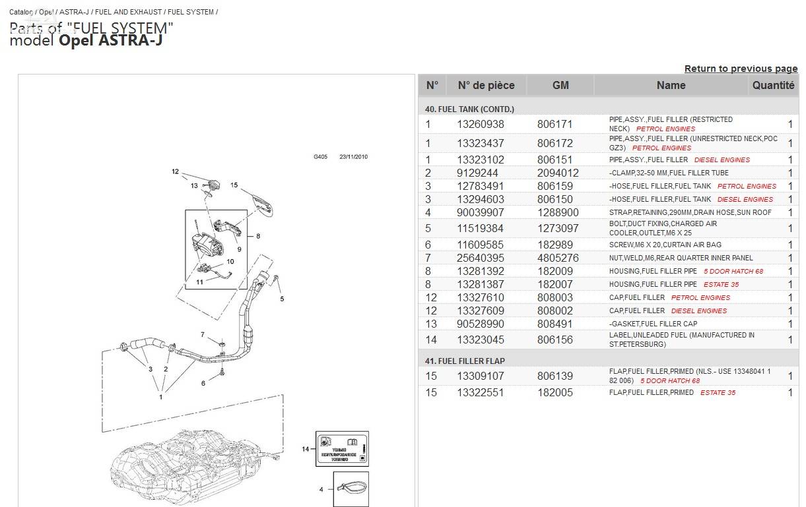Screen dimensions: 806x507
Task: Select part number 9129244
Action: tap(477, 173)
